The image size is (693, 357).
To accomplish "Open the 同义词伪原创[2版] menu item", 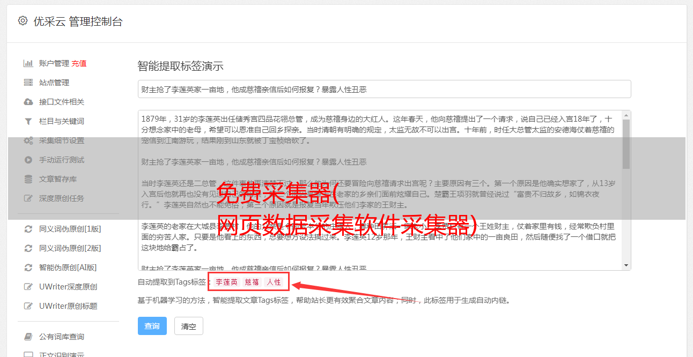I will pos(70,248).
